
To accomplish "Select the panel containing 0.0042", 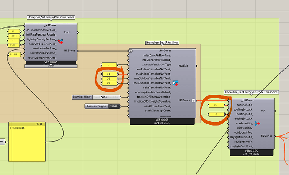I will click(15, 54).
